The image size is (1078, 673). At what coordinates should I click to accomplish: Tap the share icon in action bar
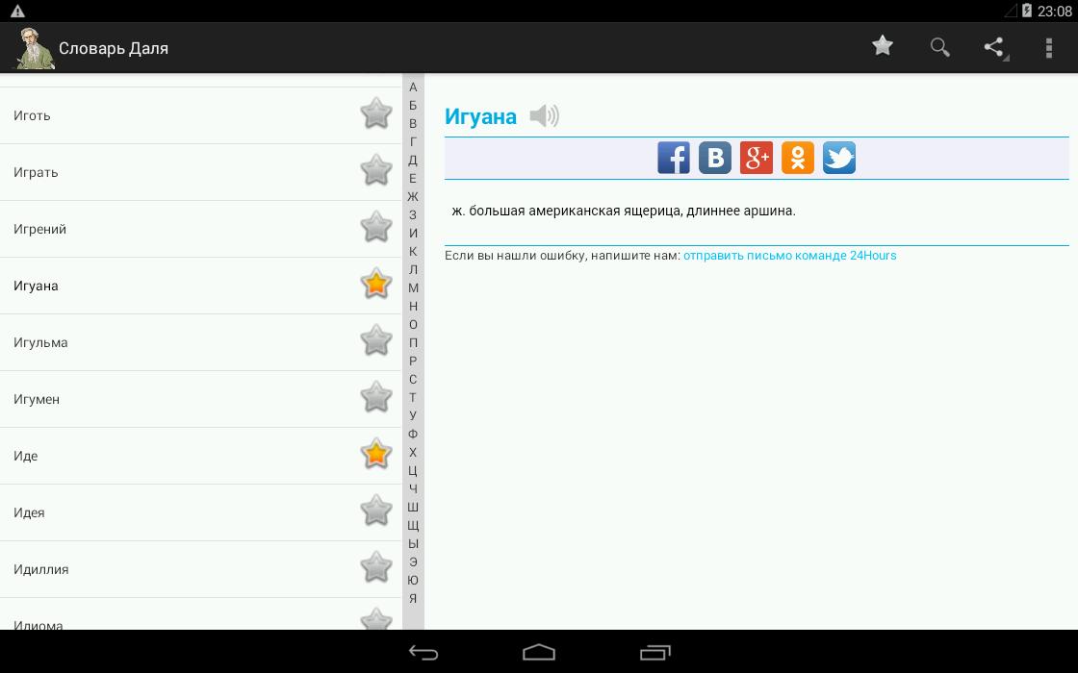[x=994, y=47]
